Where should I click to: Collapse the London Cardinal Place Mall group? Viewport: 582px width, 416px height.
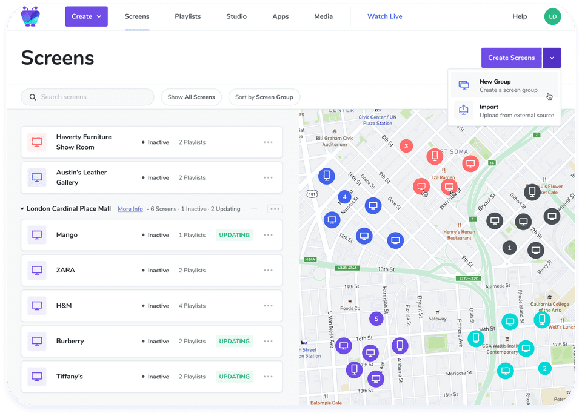[22, 209]
